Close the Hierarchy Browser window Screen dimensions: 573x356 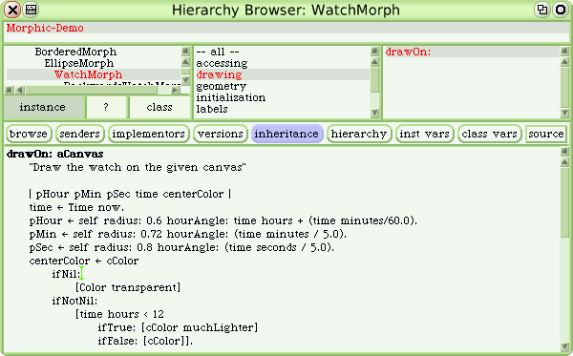[12, 10]
